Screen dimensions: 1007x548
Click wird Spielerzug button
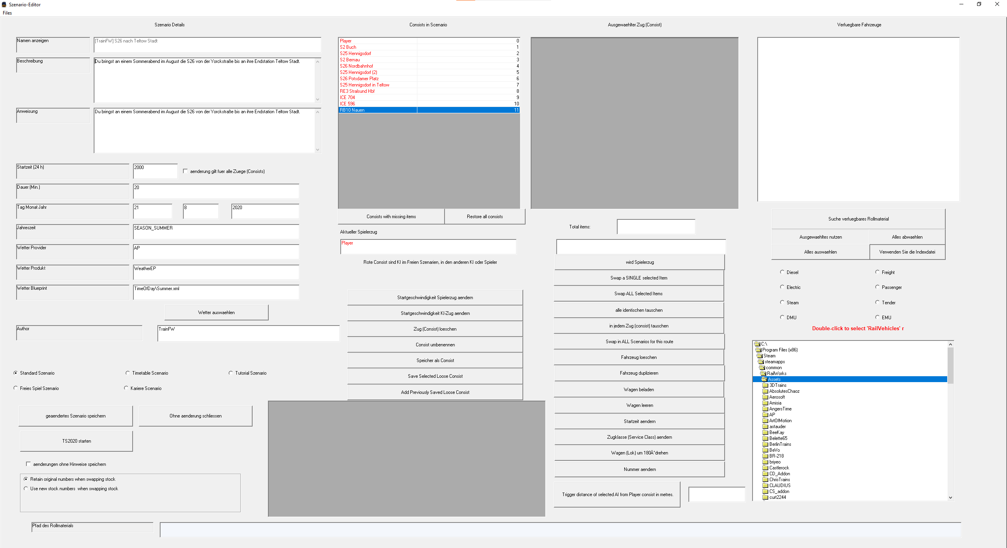tap(640, 262)
